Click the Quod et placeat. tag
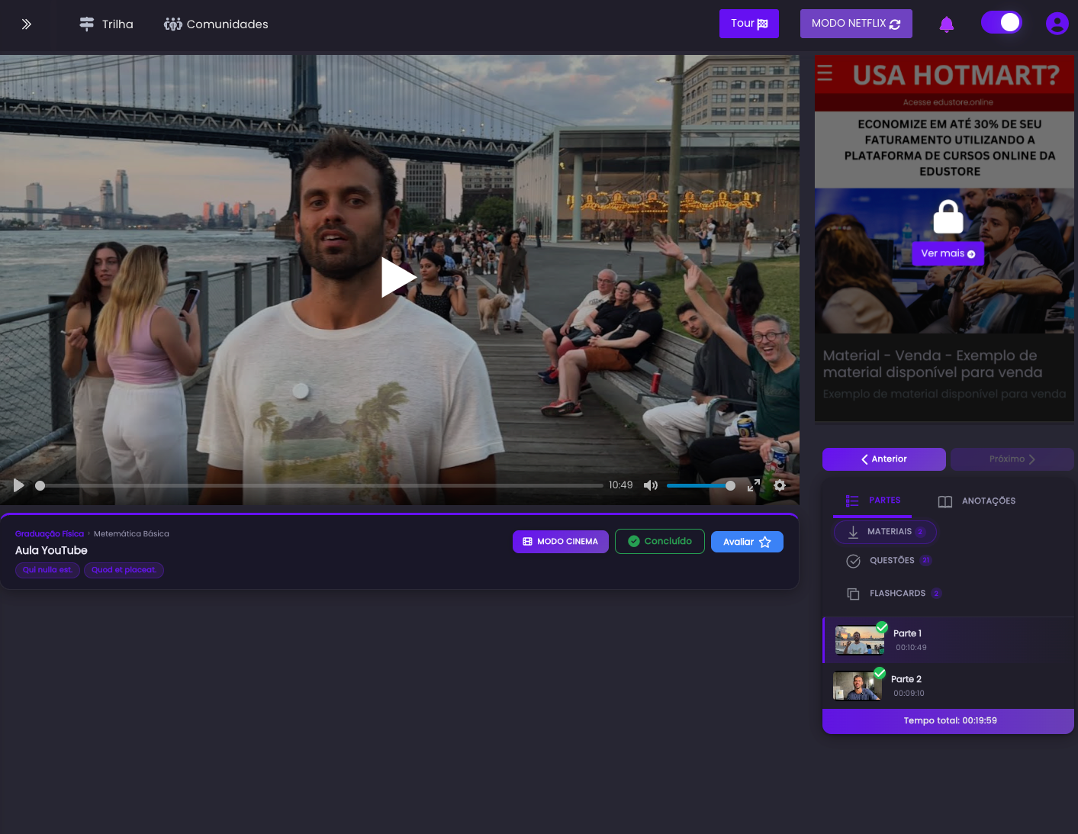The width and height of the screenshot is (1078, 834). click(x=124, y=570)
